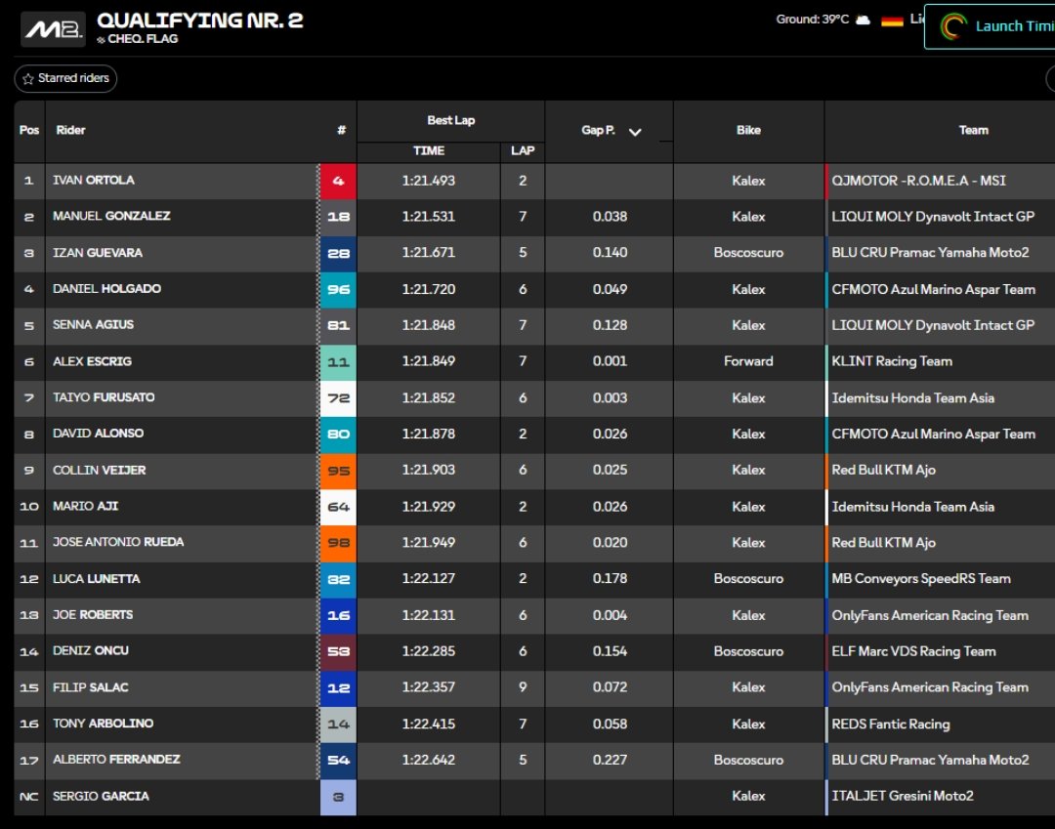This screenshot has width=1055, height=829.
Task: Click team MB Conveyors SpeedRS Team
Action: tap(921, 579)
